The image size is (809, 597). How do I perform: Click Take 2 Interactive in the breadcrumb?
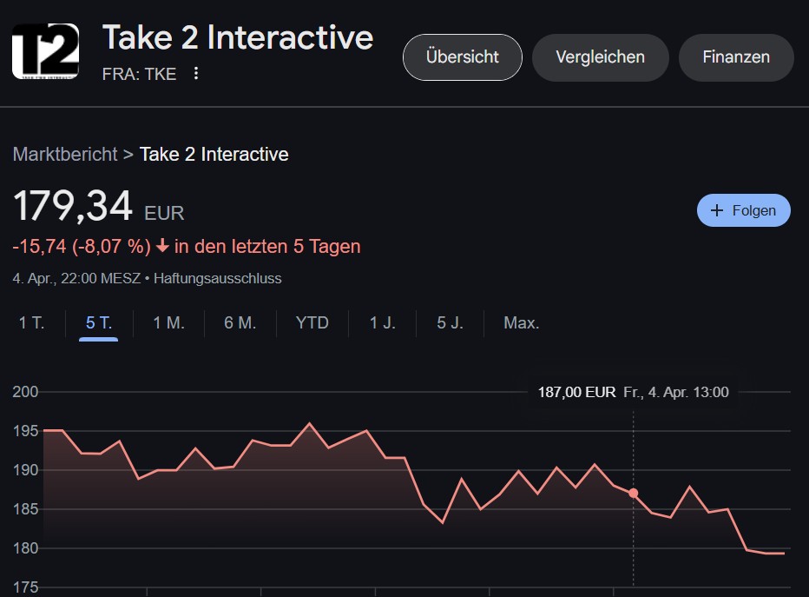[x=214, y=154]
